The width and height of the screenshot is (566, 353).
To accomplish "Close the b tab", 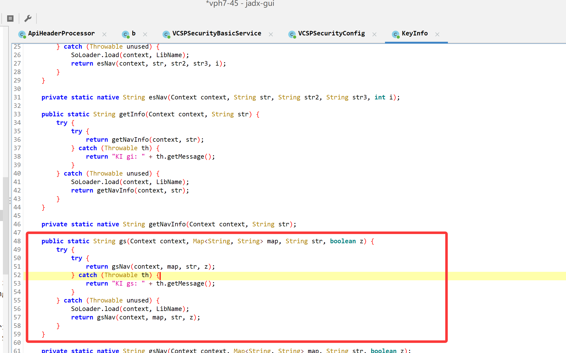I will (145, 34).
